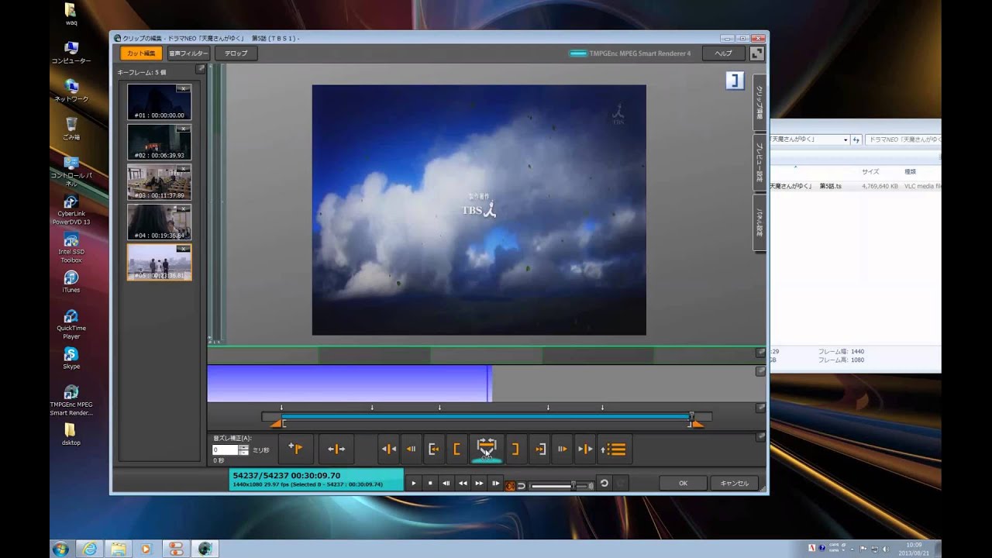Viewport: 992px width, 558px height.
Task: Stop the clip playback
Action: click(430, 484)
